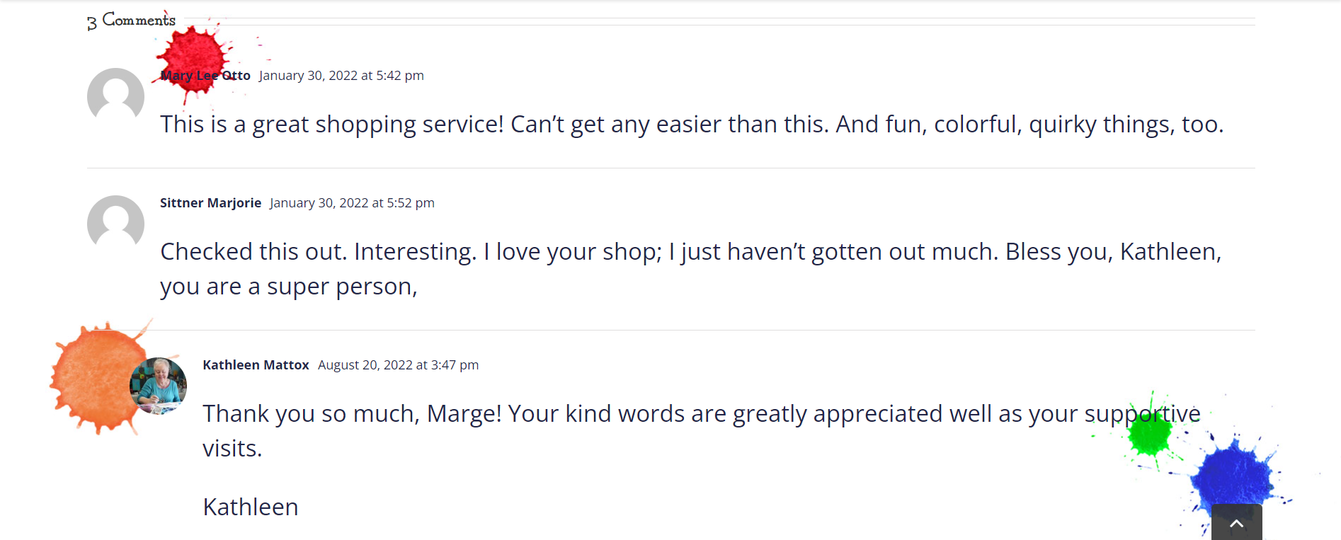The width and height of the screenshot is (1341, 540).
Task: Click the "3 Comments" heading
Action: point(132,21)
